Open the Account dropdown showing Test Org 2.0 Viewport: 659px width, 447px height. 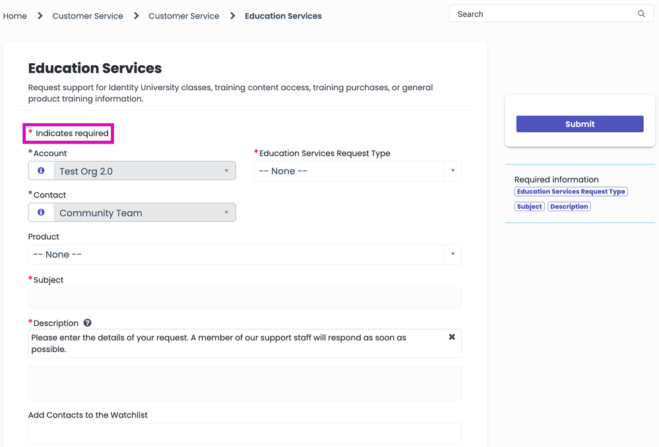[x=144, y=171]
